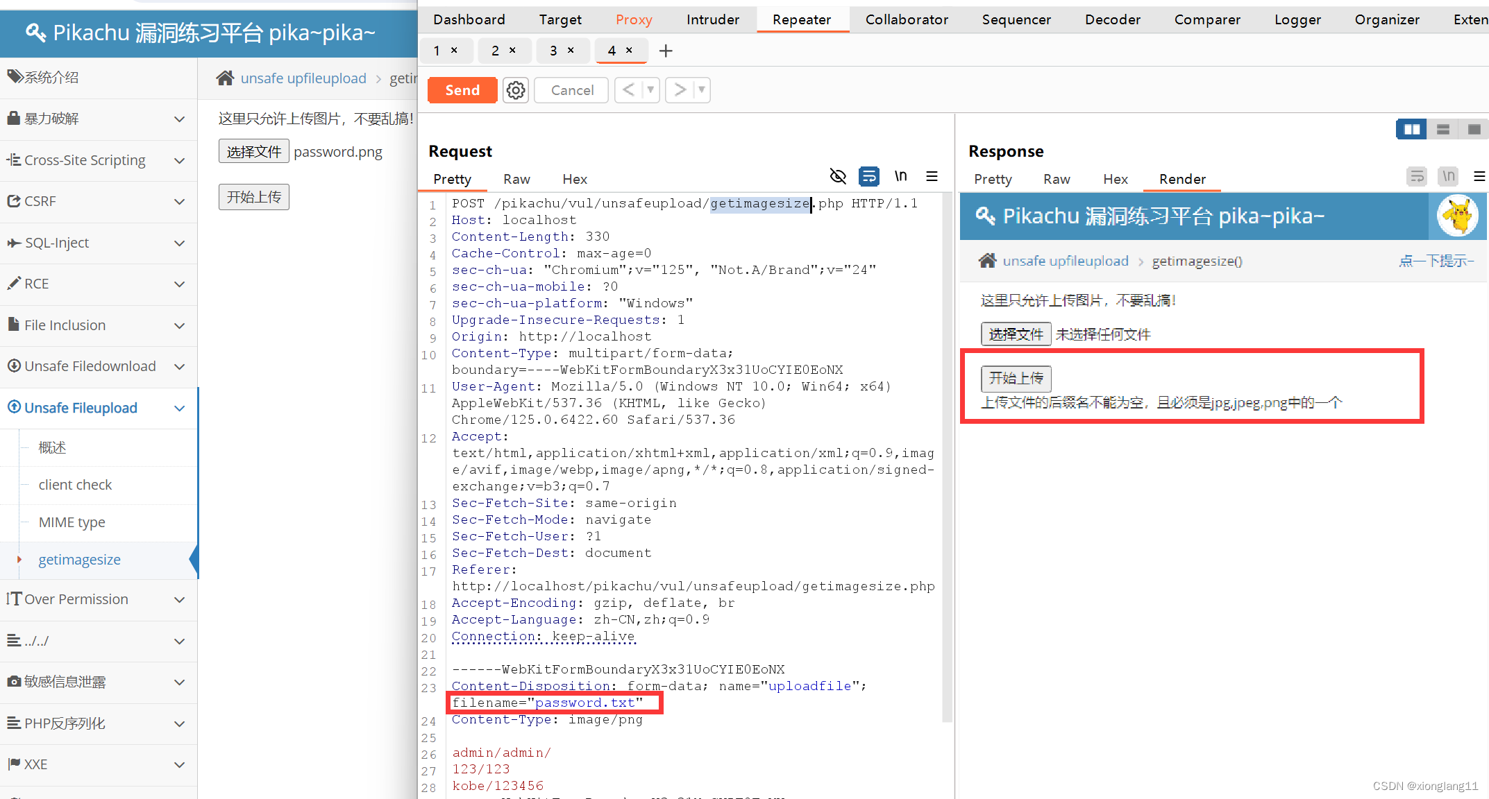
Task: Toggle hide non-printable characters eye icon in Request
Action: 838,177
